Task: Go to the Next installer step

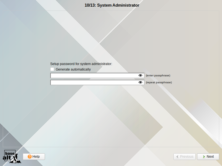Action: pos(208,157)
